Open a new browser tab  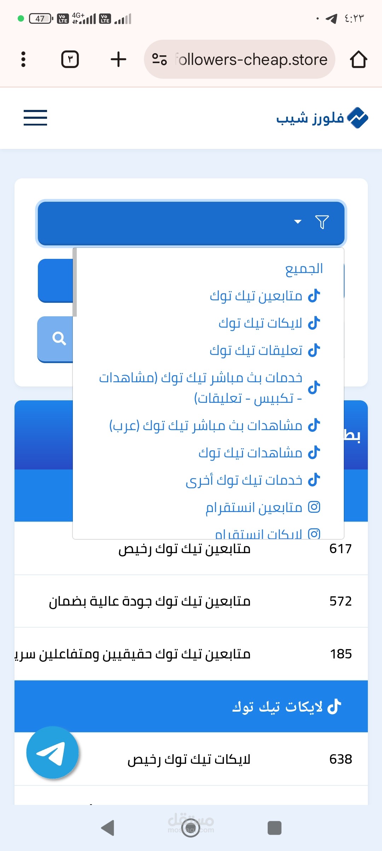click(118, 59)
